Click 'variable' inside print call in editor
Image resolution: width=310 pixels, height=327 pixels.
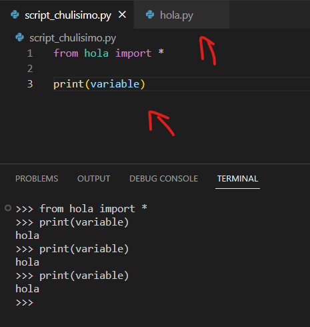115,84
